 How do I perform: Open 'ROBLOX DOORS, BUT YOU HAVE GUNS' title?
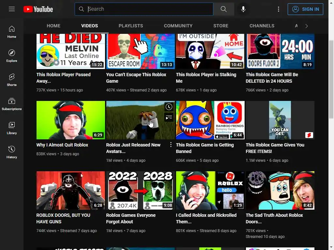point(63,218)
